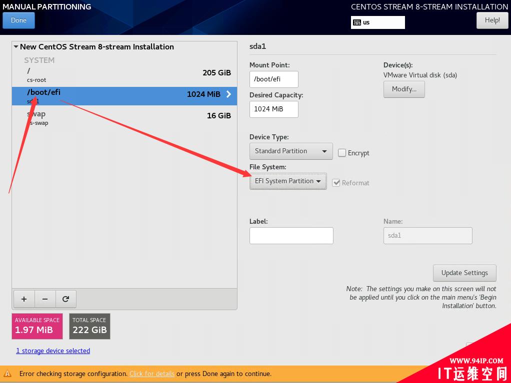Select the / cs-root mount point row

124,75
